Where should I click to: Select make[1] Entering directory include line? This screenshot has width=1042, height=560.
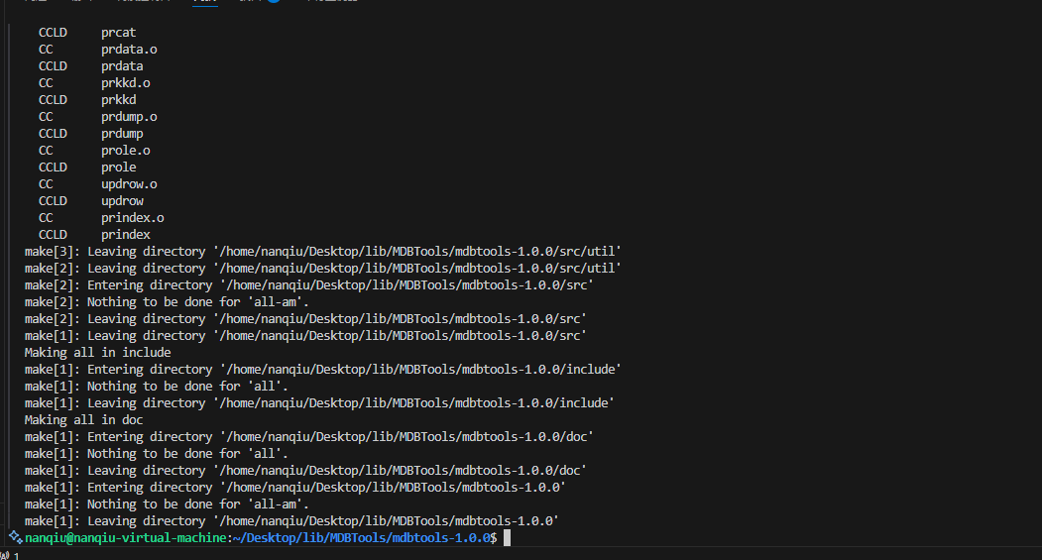click(323, 370)
